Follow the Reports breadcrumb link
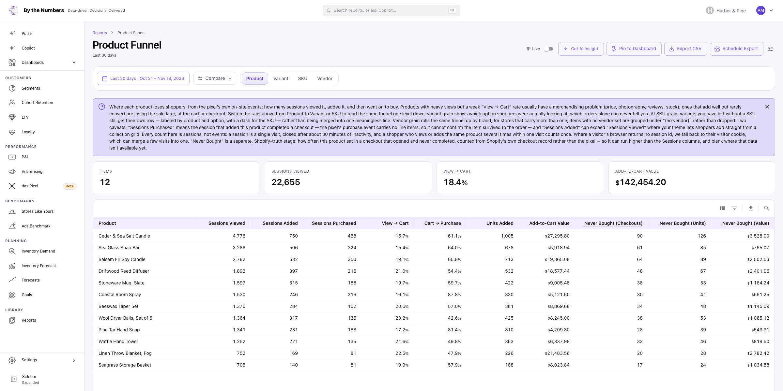 (x=100, y=33)
